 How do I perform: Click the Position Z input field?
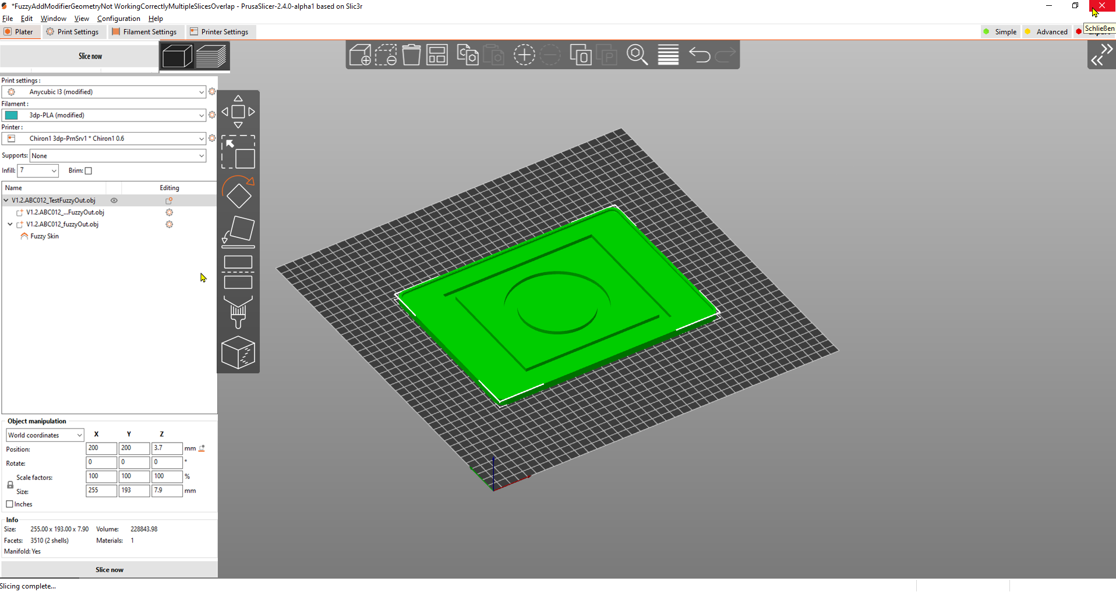click(167, 448)
